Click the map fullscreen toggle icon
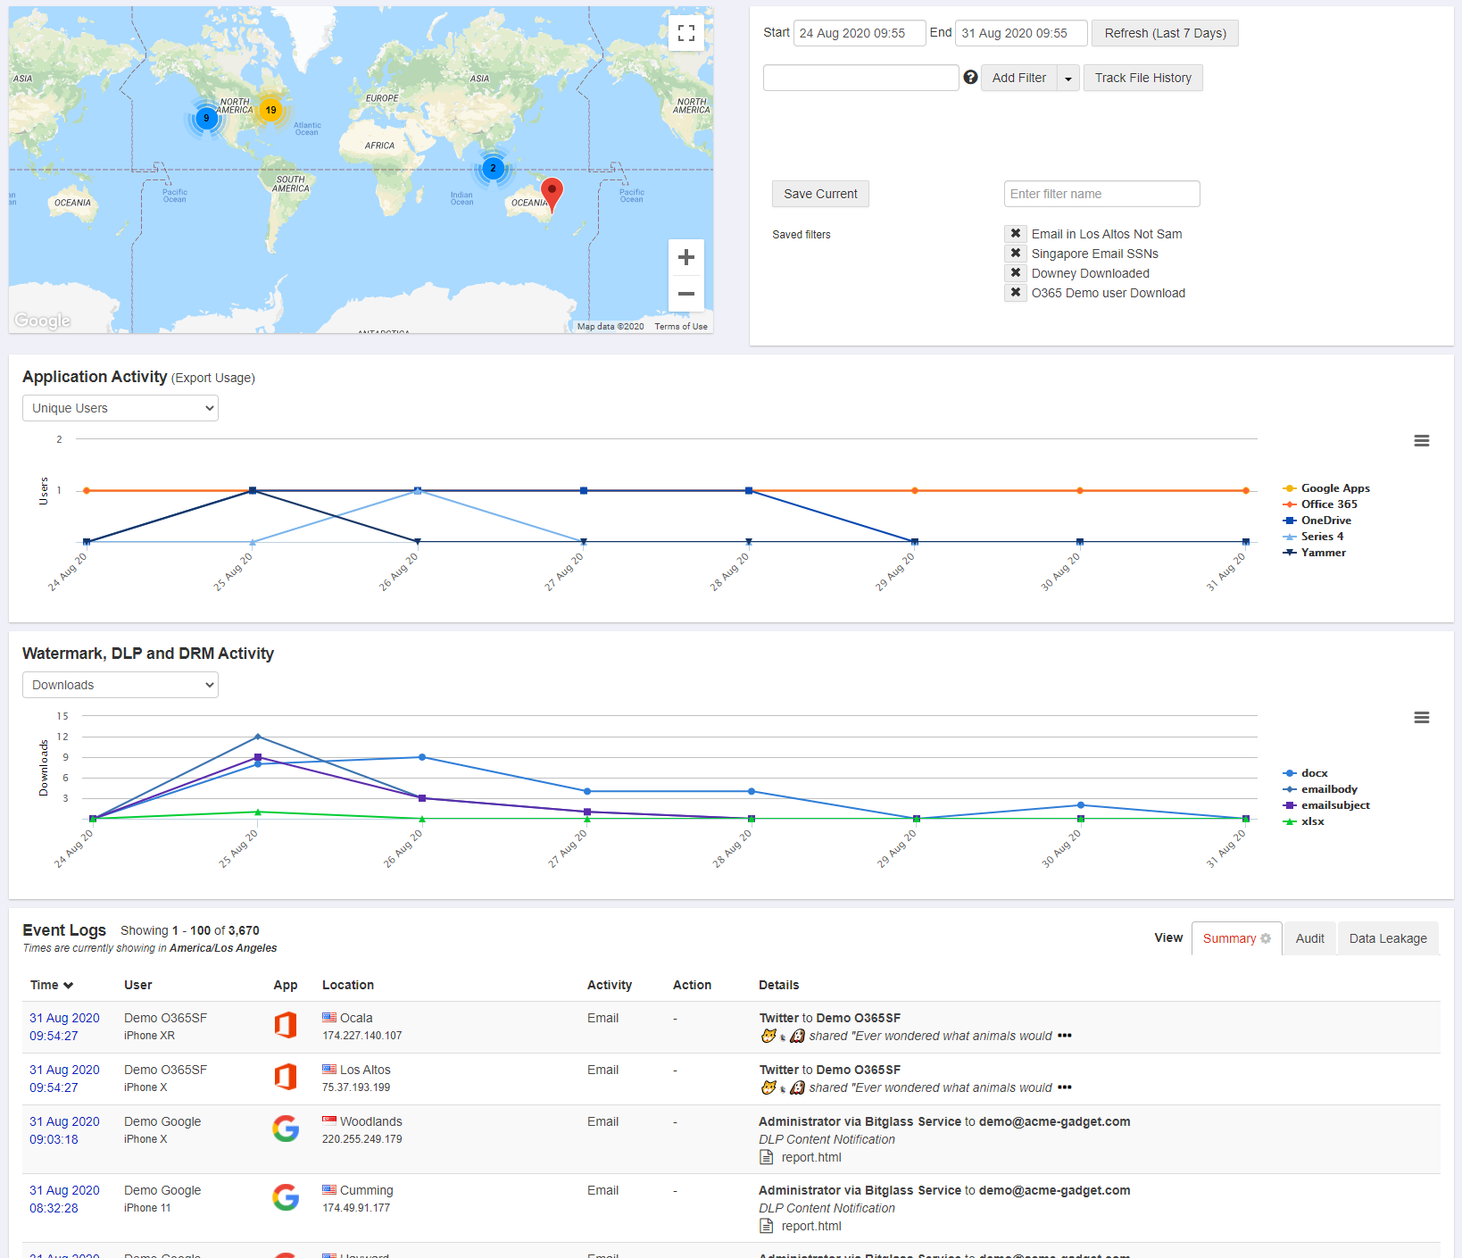The width and height of the screenshot is (1462, 1258). (x=685, y=34)
